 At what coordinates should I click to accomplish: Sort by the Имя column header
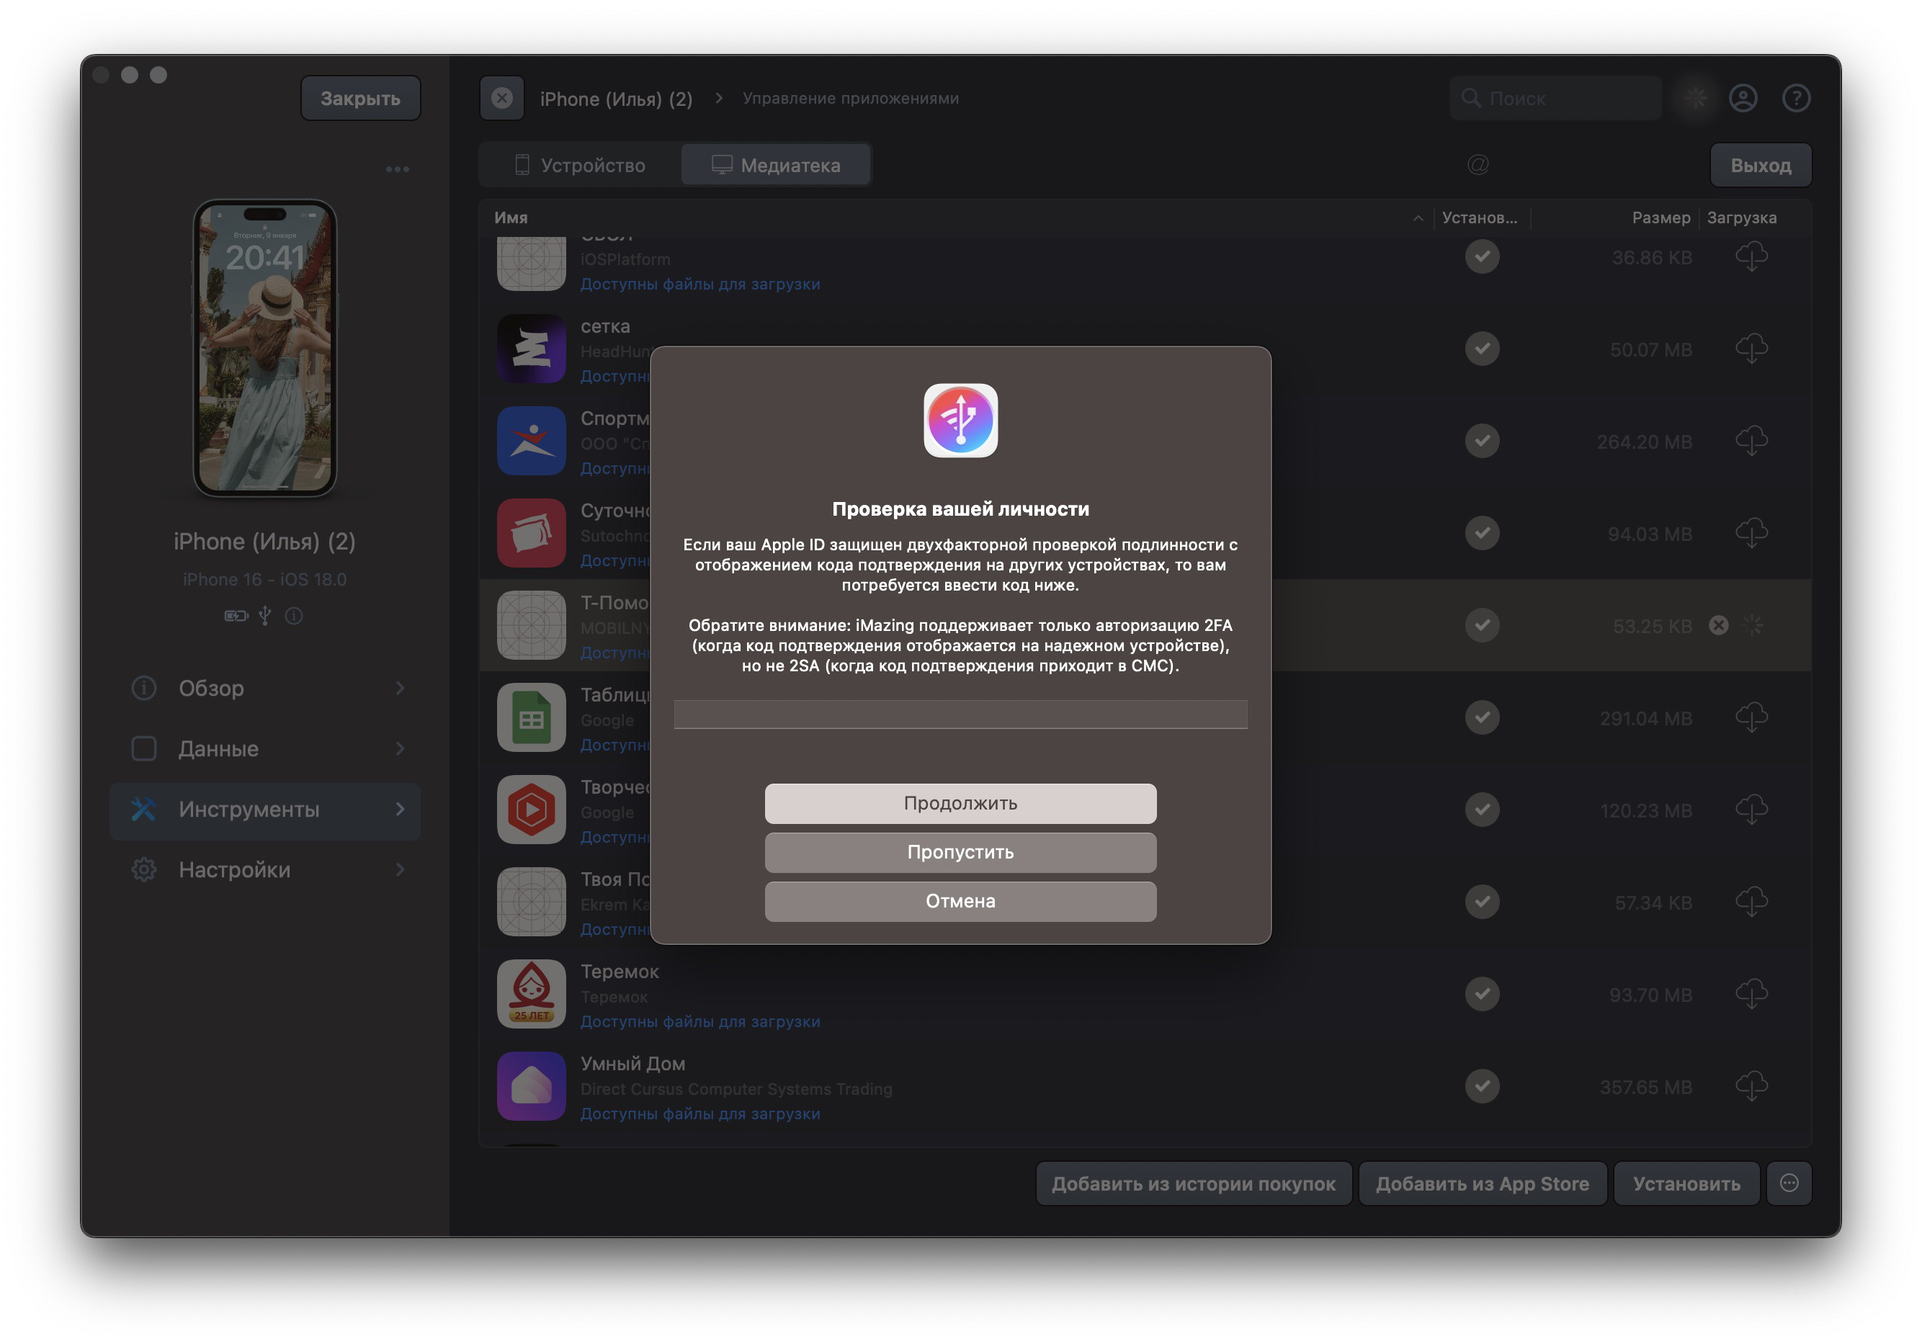511,218
